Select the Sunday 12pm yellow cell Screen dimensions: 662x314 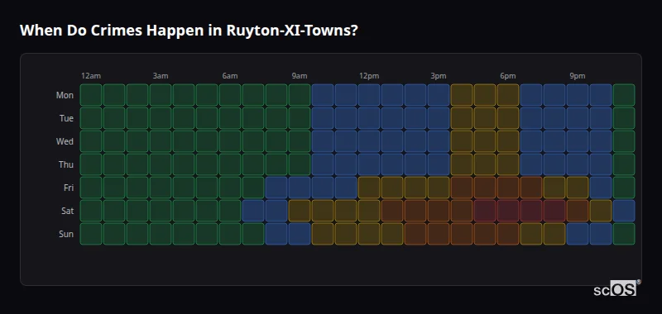click(369, 234)
